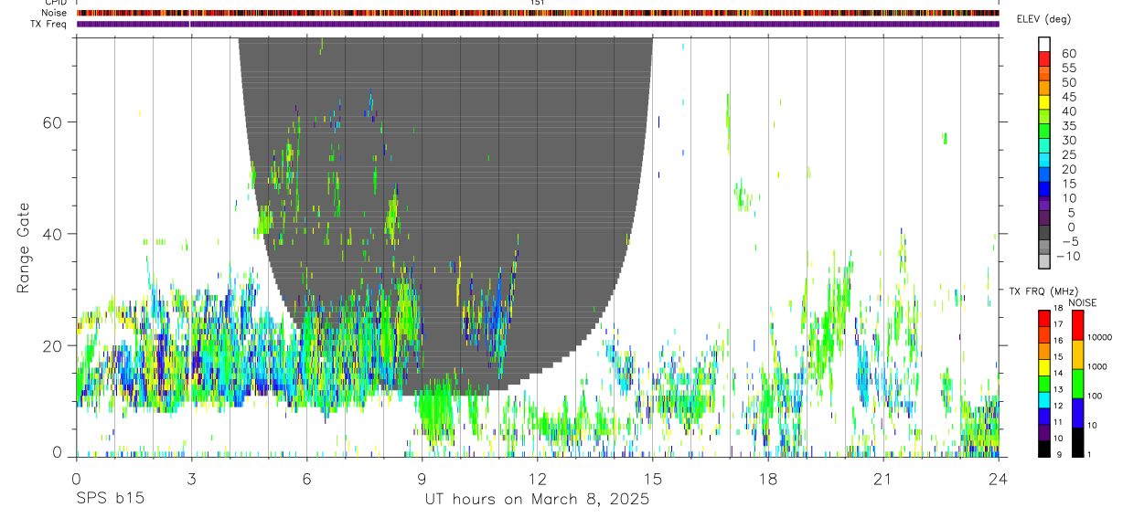The height and width of the screenshot is (518, 1123).
Task: Click the blue segment of the NOISE colorbar
Action: (1077, 413)
